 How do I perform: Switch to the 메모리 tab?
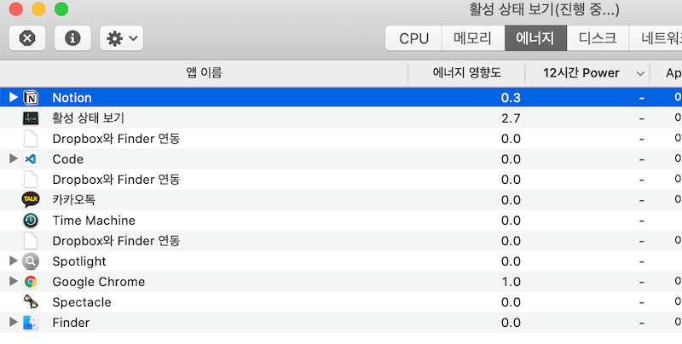pos(473,38)
